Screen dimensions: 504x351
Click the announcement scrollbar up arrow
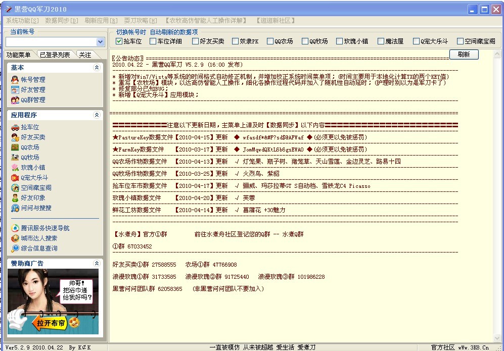point(497,54)
